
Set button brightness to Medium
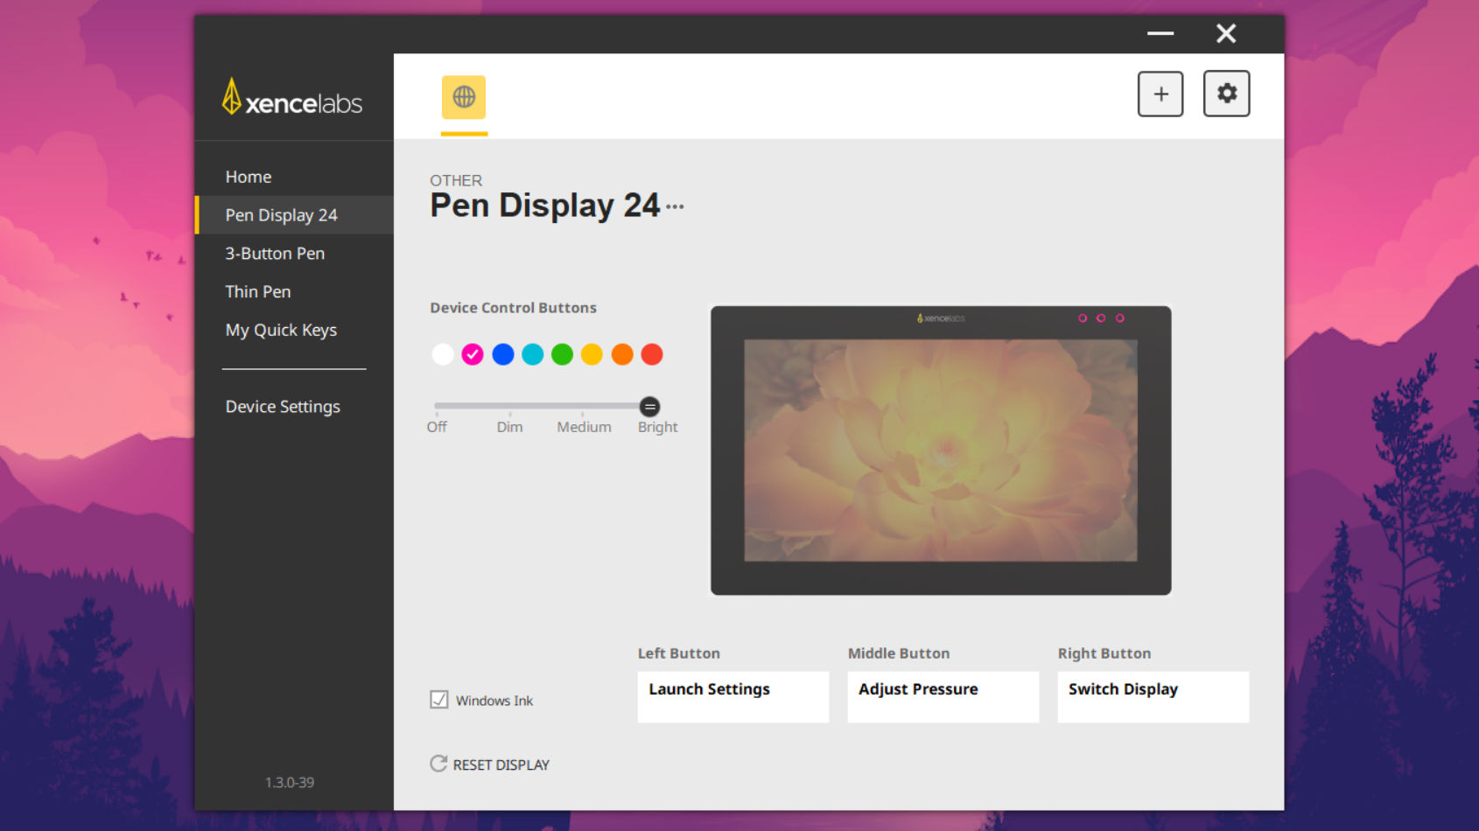click(584, 427)
